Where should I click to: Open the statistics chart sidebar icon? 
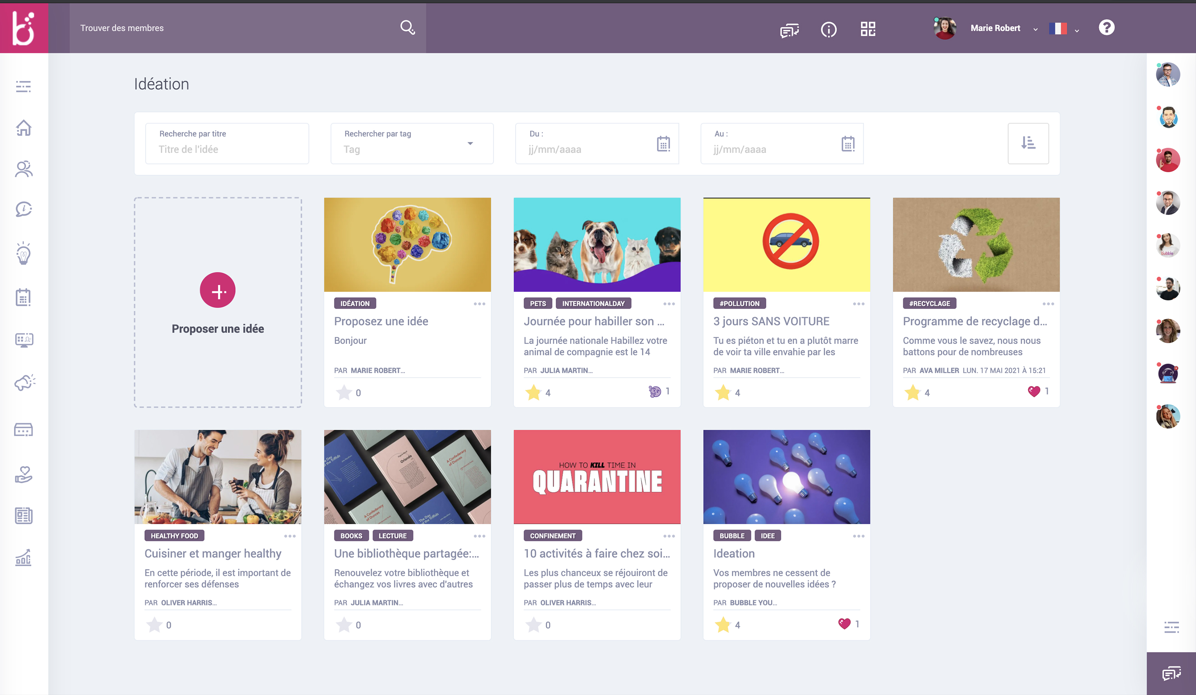tap(24, 558)
